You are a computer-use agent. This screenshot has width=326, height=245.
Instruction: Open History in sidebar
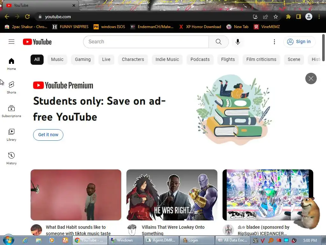point(11,158)
